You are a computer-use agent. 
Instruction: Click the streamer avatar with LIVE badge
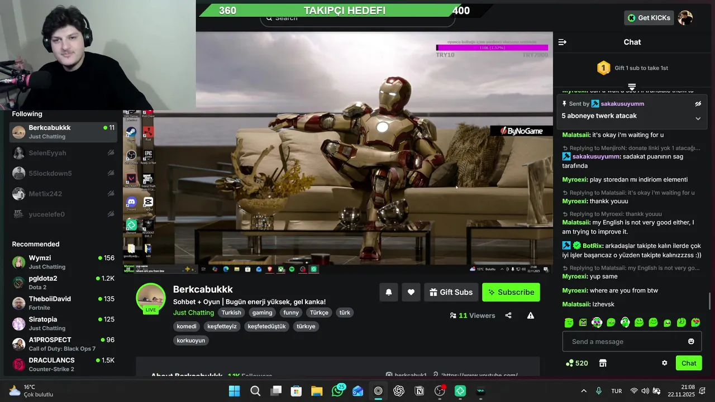pyautogui.click(x=151, y=298)
